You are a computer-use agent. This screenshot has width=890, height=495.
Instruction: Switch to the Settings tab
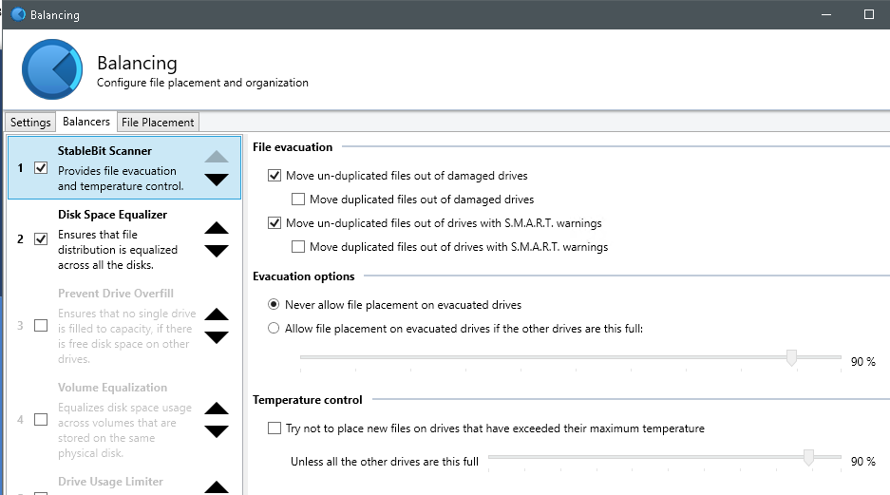coord(30,122)
